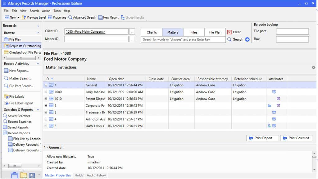Image resolution: width=318 pixels, height=179 pixels.
Task: Switch to the Audit History tab
Action: (96, 175)
